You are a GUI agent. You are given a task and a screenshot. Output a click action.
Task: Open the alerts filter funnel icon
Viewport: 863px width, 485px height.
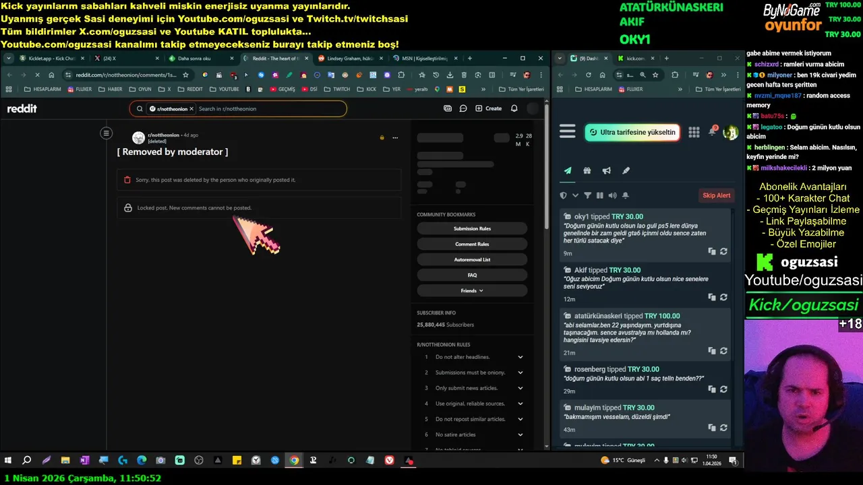tap(587, 195)
